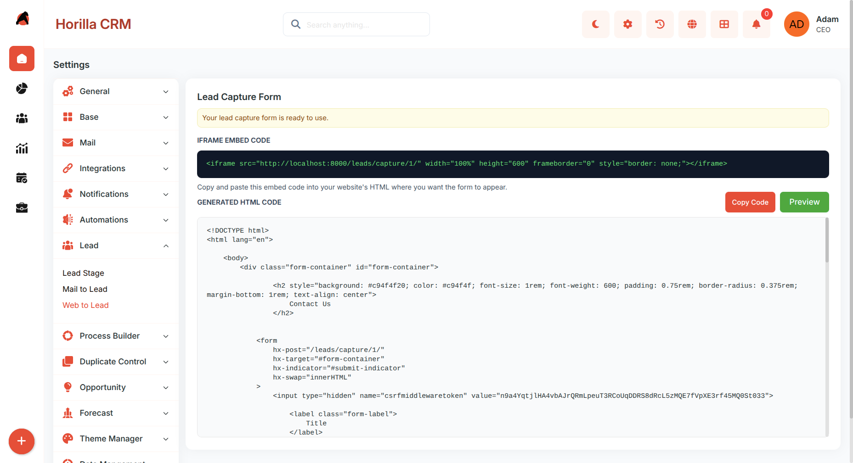Expand the Integrations settings section
This screenshot has height=463, width=853.
point(116,168)
